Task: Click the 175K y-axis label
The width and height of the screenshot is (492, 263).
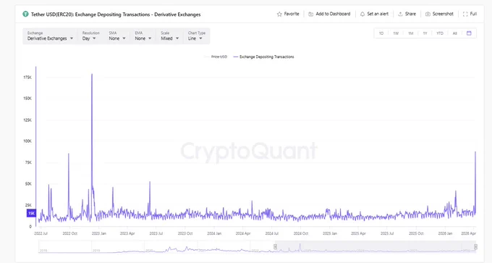Action: click(x=27, y=78)
